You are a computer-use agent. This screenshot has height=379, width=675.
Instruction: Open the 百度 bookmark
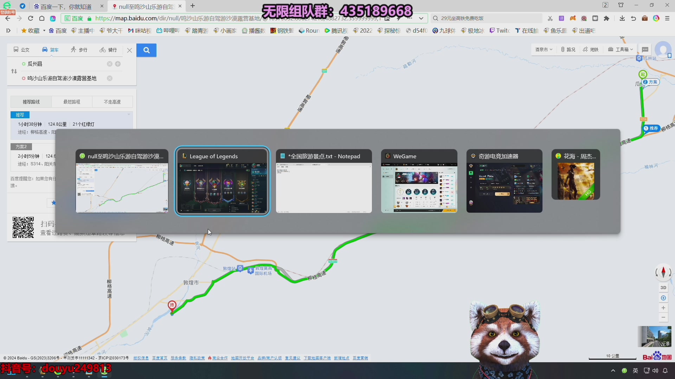[x=58, y=31]
